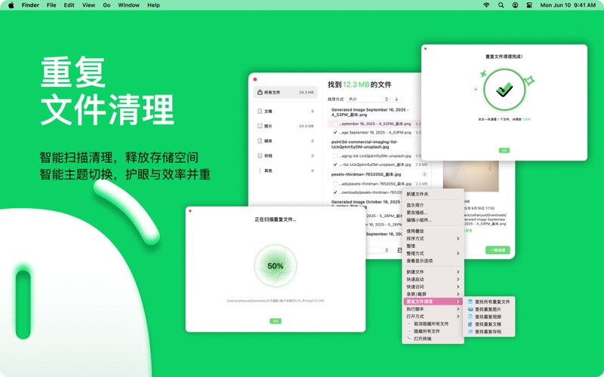604x377 pixels.
Task: Click the Generated Image October 16, 2025 header
Action: tap(366, 202)
